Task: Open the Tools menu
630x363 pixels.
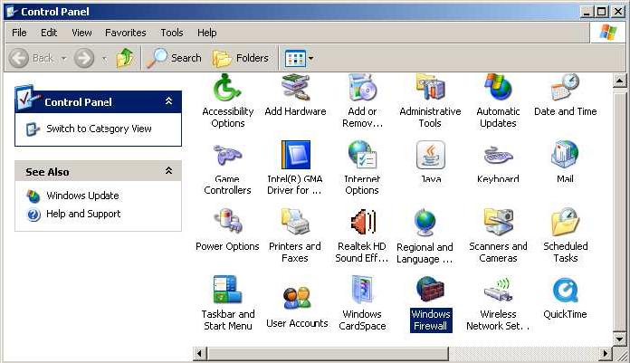Action: pyautogui.click(x=172, y=33)
